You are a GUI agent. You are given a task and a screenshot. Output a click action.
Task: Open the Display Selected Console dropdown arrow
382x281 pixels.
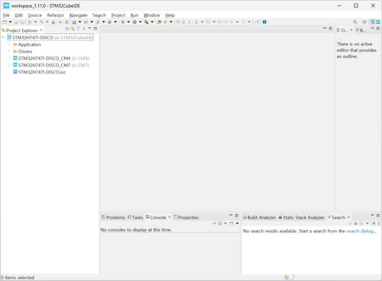click(225, 223)
